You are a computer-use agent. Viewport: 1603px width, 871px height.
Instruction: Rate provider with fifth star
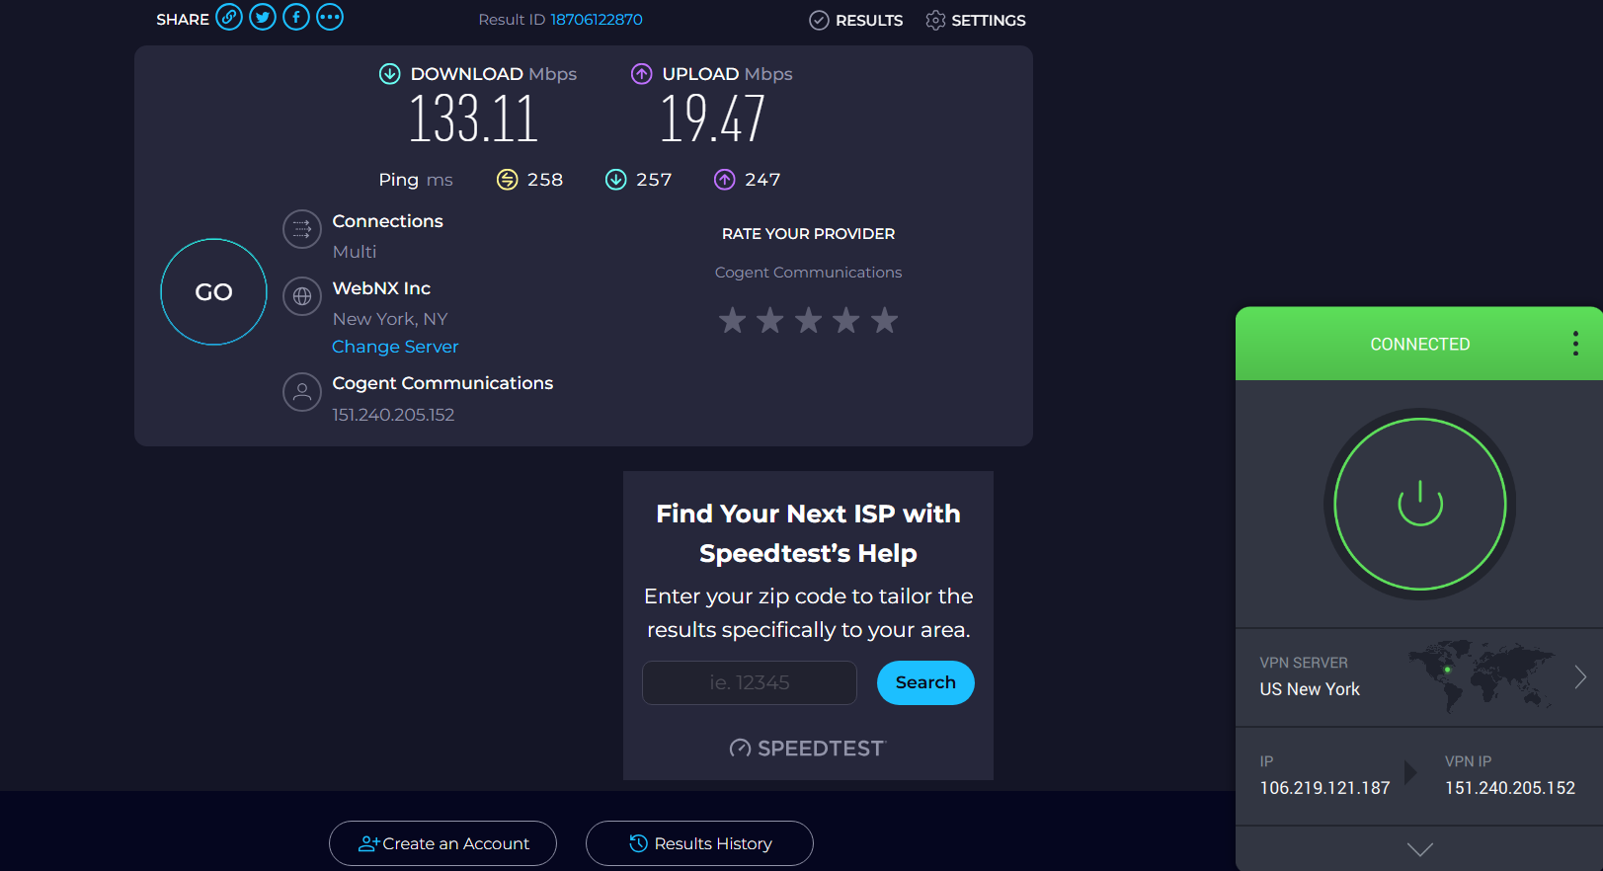(x=885, y=320)
